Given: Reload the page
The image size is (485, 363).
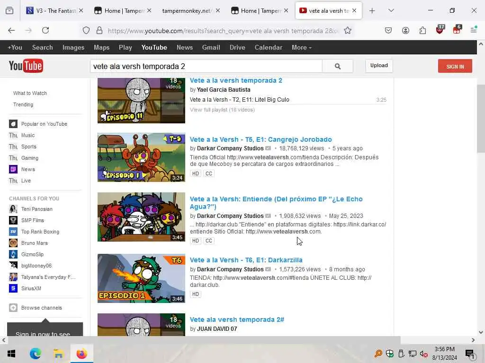Looking at the screenshot, I should click(x=45, y=30).
